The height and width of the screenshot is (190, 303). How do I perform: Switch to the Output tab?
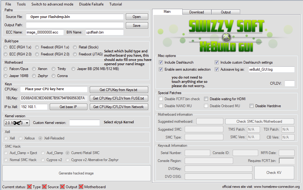[226, 12]
